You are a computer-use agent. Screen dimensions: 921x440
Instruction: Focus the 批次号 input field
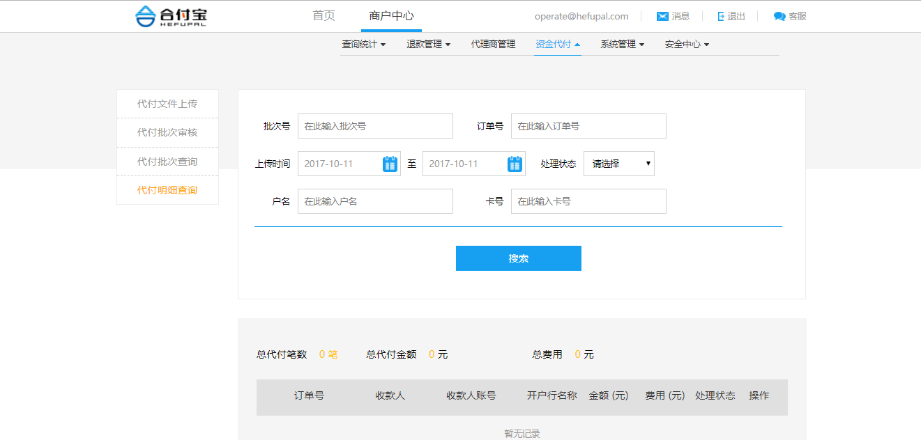(x=375, y=126)
